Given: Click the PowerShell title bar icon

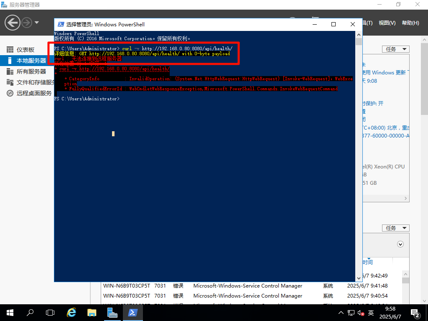Looking at the screenshot, I should [x=61, y=25].
